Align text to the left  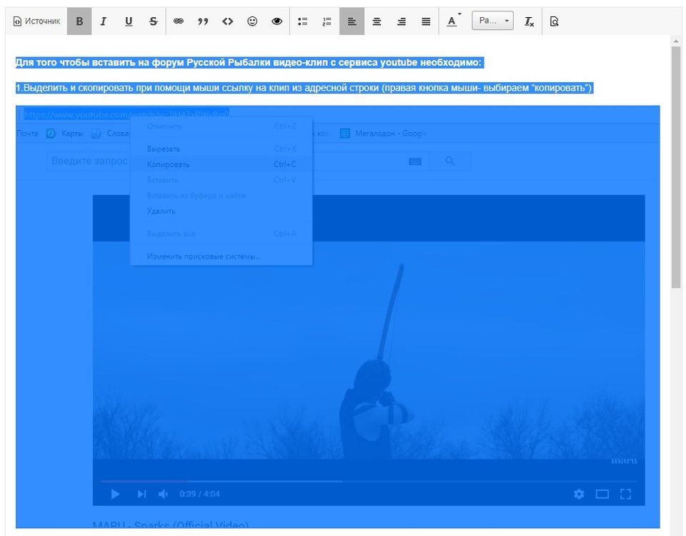click(352, 21)
